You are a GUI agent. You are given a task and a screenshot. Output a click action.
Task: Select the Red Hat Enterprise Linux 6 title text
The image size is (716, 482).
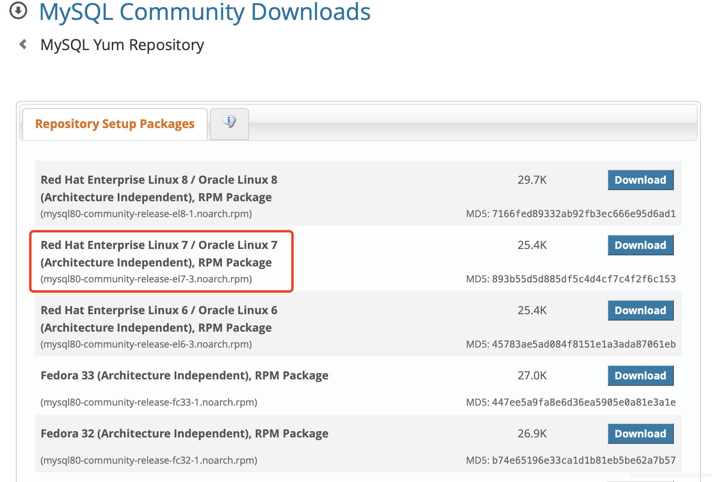click(159, 319)
